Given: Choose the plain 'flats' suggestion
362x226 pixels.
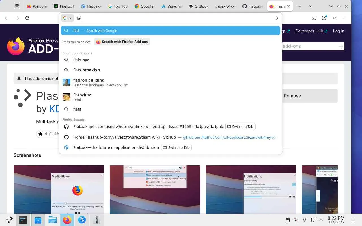Looking at the screenshot, I should tap(171, 109).
